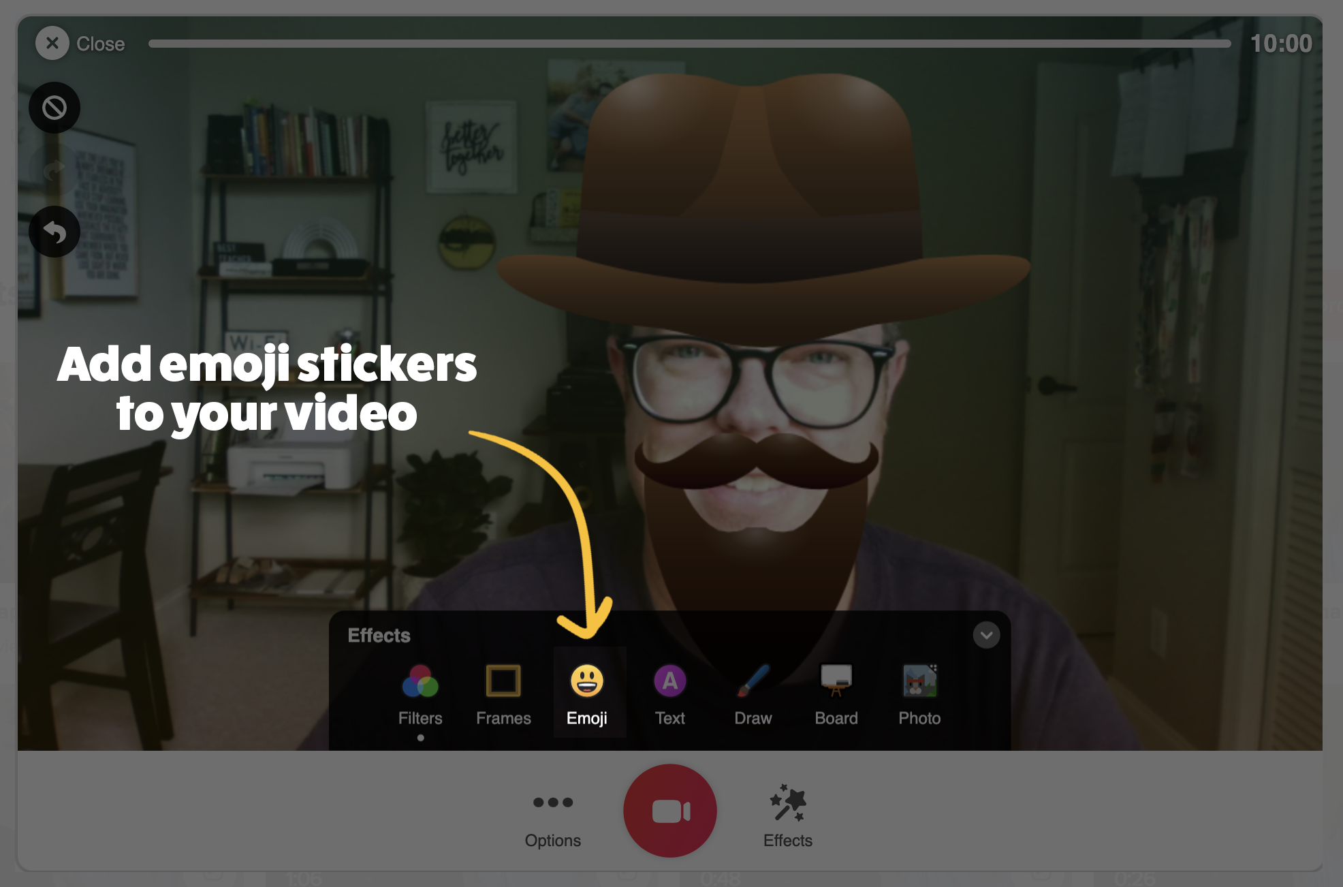The image size is (1343, 887).
Task: Start recording with the red camera button
Action: click(x=670, y=811)
